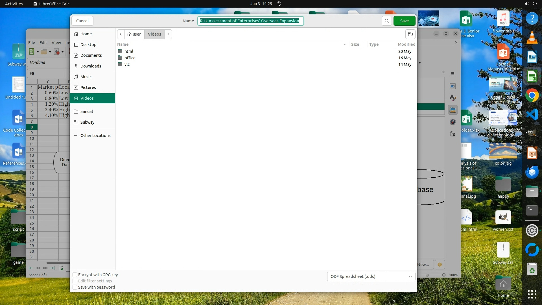542x305 pixels.
Task: Open the ODF Spreadsheet file type dropdown
Action: coord(371,276)
